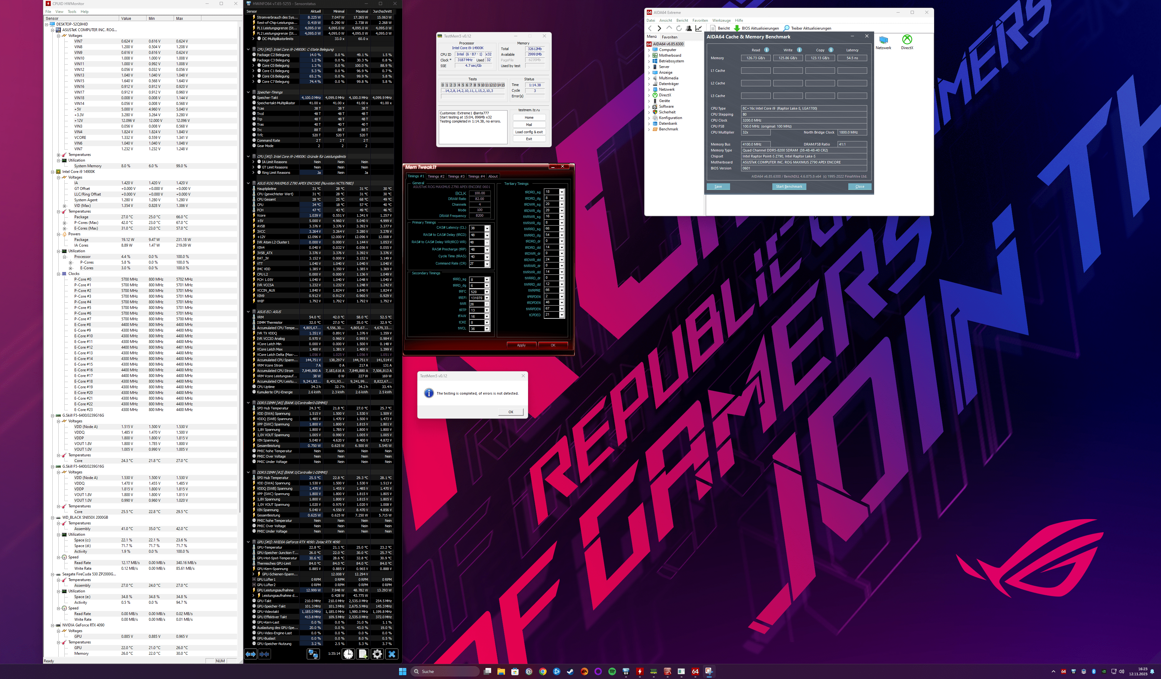
Task: Open tRDRD_sg dropdown in Tertiary Timings
Action: [562, 192]
